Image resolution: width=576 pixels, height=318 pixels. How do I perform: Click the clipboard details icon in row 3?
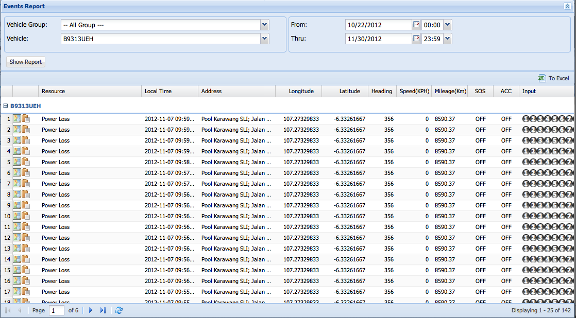(x=26, y=140)
